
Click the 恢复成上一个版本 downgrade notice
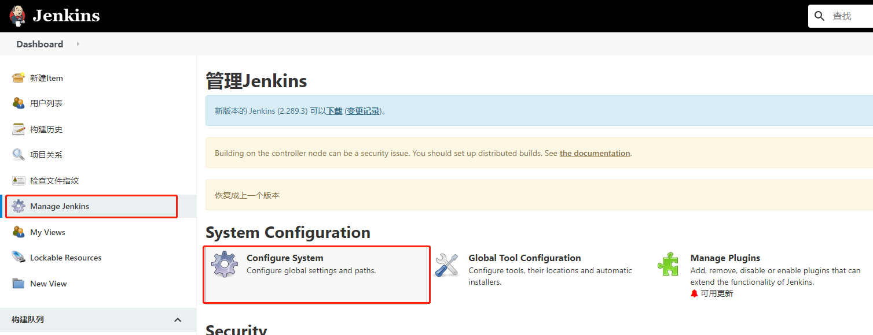247,195
